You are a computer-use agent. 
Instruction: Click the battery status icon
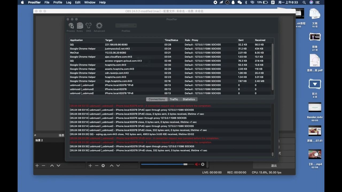265,2
